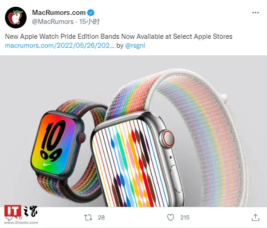
Task: Click the MacRumors.com account name
Action: tap(59, 13)
